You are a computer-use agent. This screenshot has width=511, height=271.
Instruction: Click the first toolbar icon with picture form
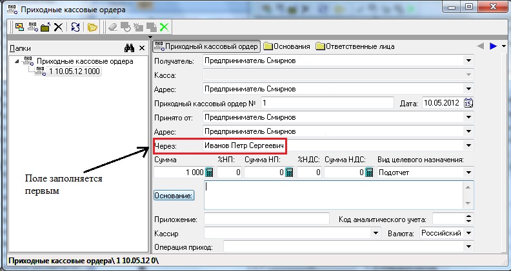20,27
